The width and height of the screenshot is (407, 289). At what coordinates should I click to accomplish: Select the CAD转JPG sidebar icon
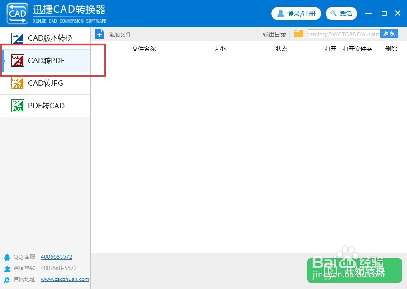[17, 83]
